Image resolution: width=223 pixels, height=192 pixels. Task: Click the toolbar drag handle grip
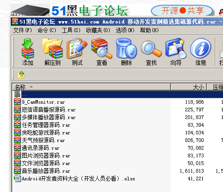point(13,51)
